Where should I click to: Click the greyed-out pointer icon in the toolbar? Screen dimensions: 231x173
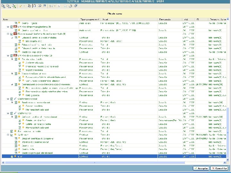point(59,6)
